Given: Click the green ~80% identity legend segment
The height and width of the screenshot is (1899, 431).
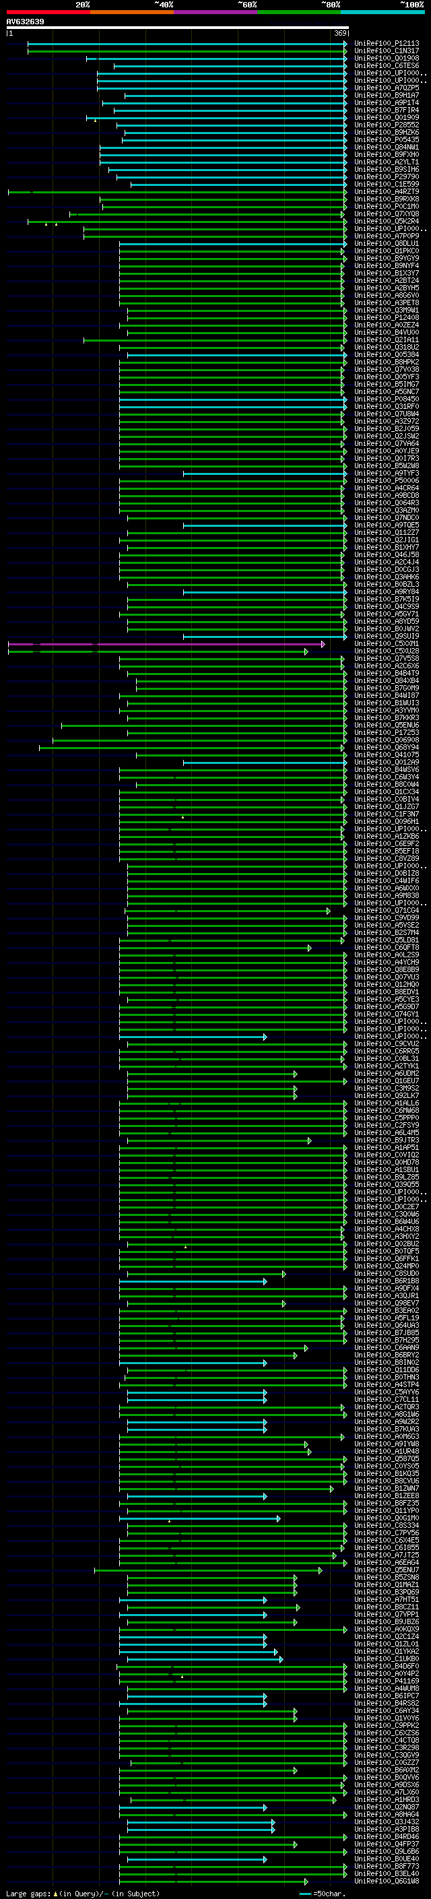Looking at the screenshot, I should (x=298, y=12).
